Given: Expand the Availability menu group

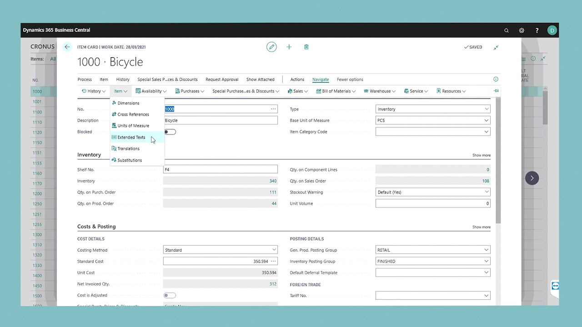Looking at the screenshot, I should tap(151, 91).
